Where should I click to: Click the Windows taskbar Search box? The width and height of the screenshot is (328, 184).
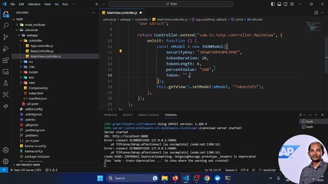coord(132,178)
